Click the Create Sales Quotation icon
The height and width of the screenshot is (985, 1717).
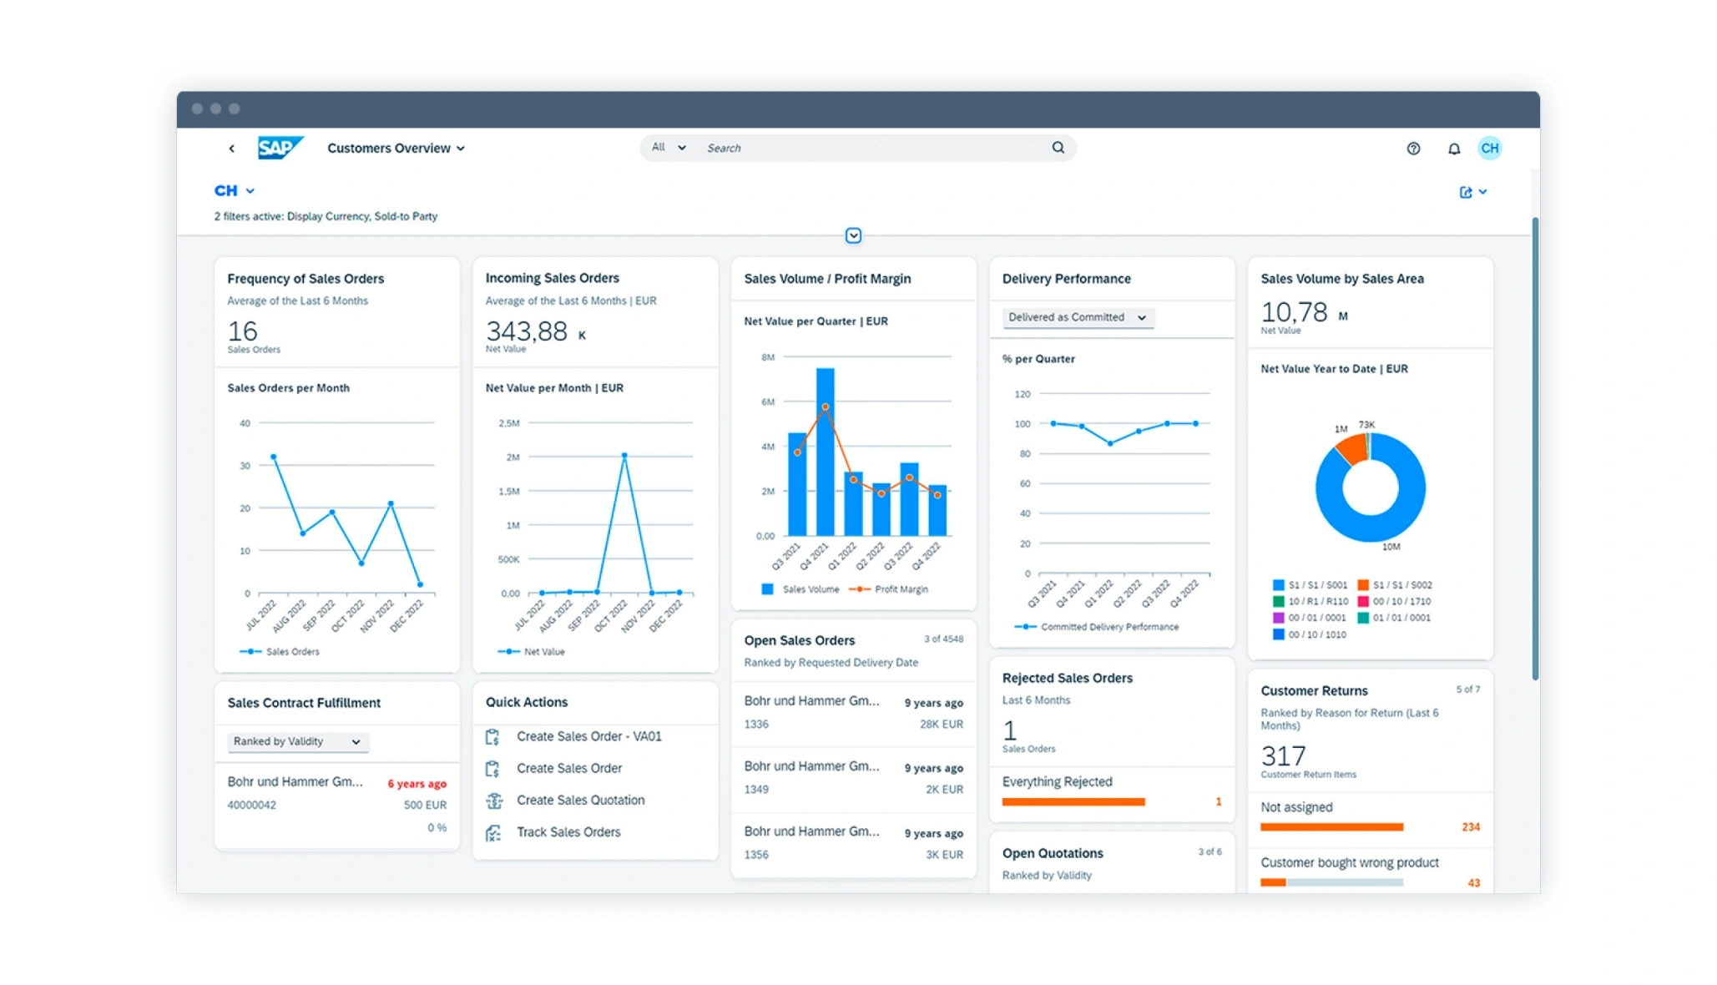[x=494, y=801]
